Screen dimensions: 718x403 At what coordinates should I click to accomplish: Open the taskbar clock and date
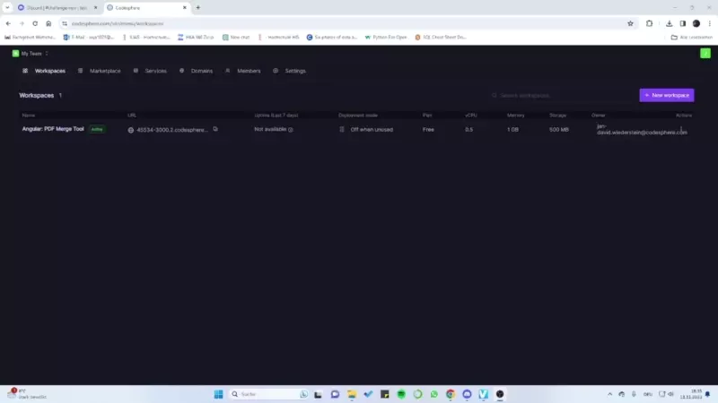point(692,394)
